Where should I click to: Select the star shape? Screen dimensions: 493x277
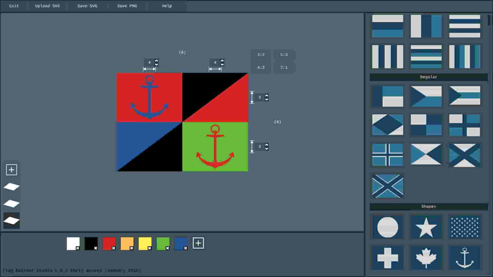[x=426, y=227]
